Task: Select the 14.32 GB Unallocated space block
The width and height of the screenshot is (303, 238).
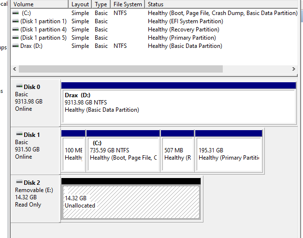Action: click(x=131, y=199)
